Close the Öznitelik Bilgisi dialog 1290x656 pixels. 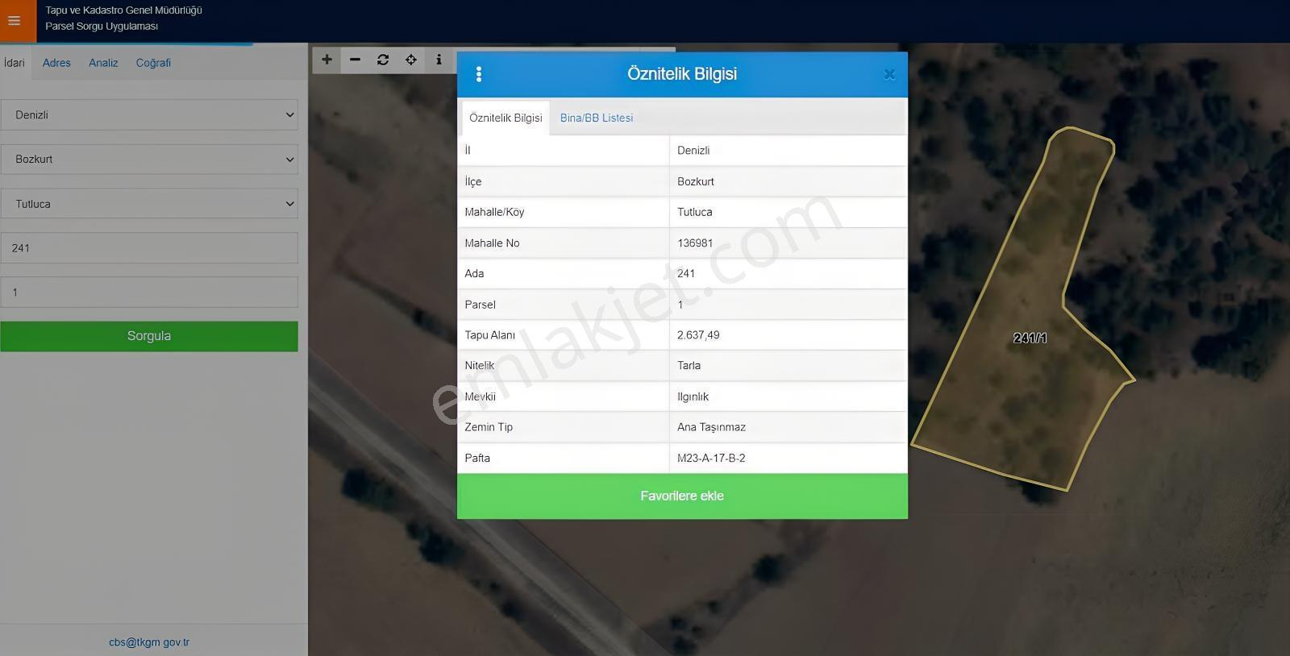(x=889, y=74)
